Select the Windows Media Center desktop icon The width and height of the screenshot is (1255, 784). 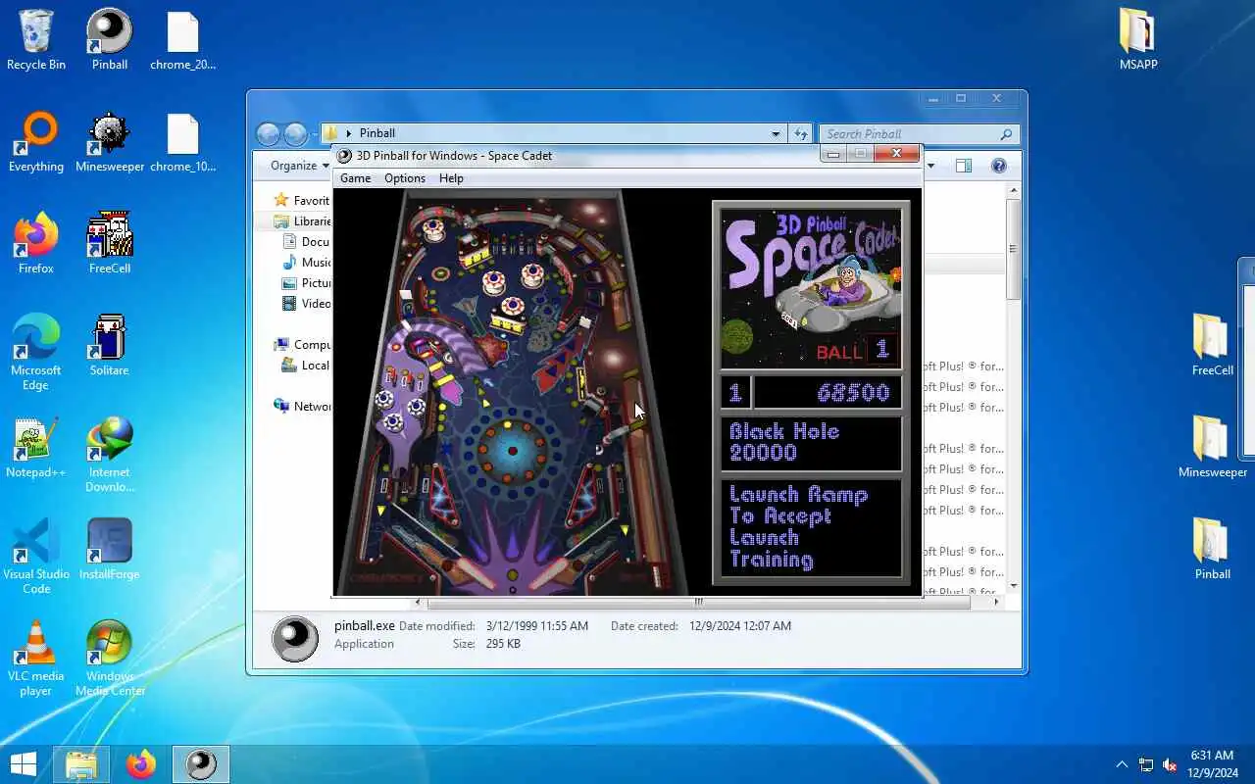point(110,659)
